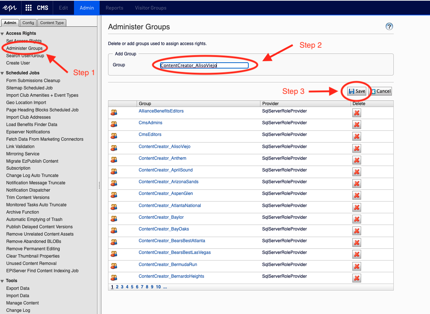Delete the ContentCreator_AprilSound group
This screenshot has width=430, height=314.
(356, 172)
